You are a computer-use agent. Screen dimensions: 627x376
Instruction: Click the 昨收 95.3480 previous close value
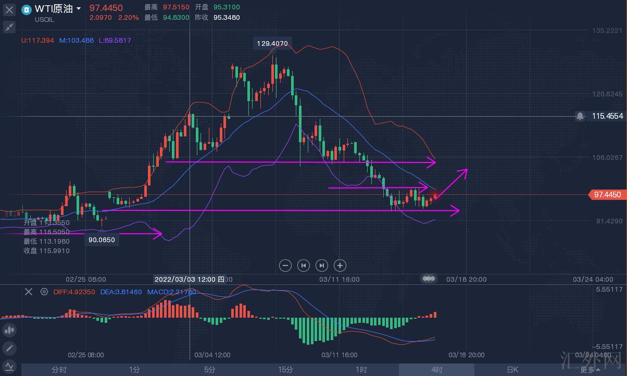coord(218,17)
